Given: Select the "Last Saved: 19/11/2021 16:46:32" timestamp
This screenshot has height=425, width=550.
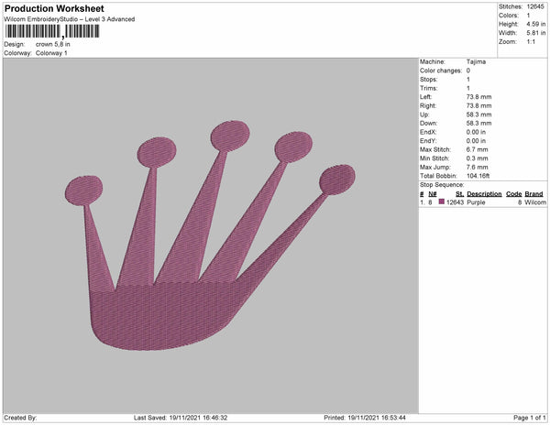Looking at the screenshot, I should [181, 418].
